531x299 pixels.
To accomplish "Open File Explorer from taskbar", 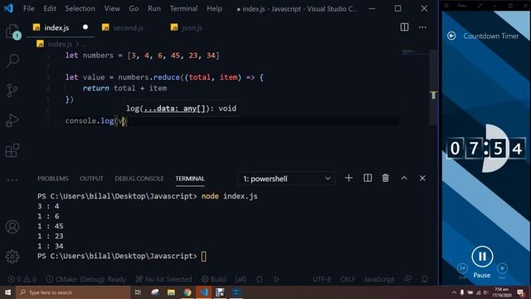I will pyautogui.click(x=171, y=292).
